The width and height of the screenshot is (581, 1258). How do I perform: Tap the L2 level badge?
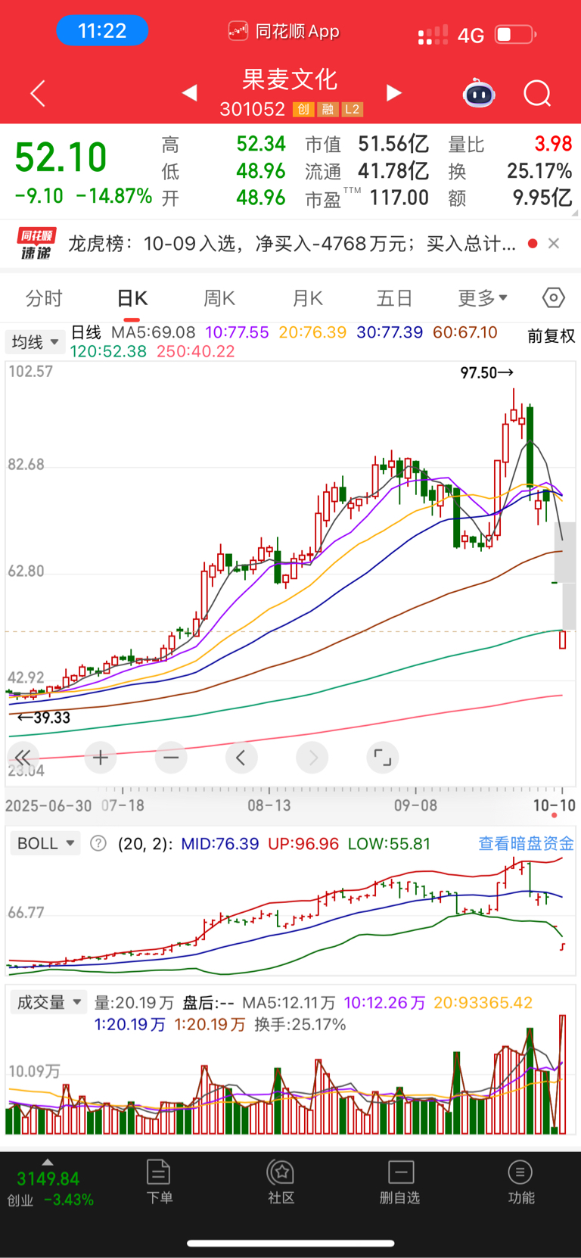click(353, 110)
